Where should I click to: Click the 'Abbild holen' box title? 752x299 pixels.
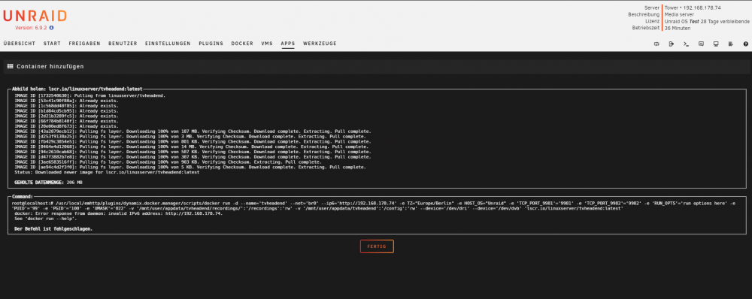(x=77, y=89)
